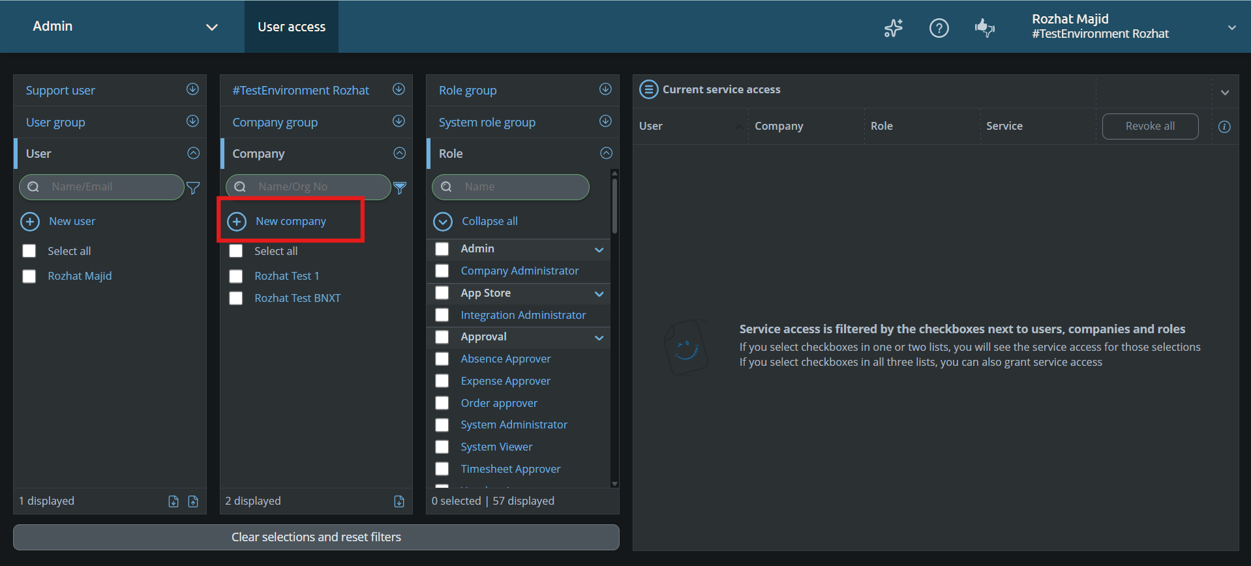The width and height of the screenshot is (1251, 566).
Task: Click the Collapse all circle icon
Action: point(443,222)
